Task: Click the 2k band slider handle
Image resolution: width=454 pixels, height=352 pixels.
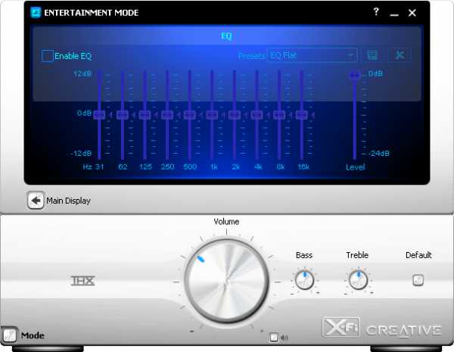Action: 235,115
